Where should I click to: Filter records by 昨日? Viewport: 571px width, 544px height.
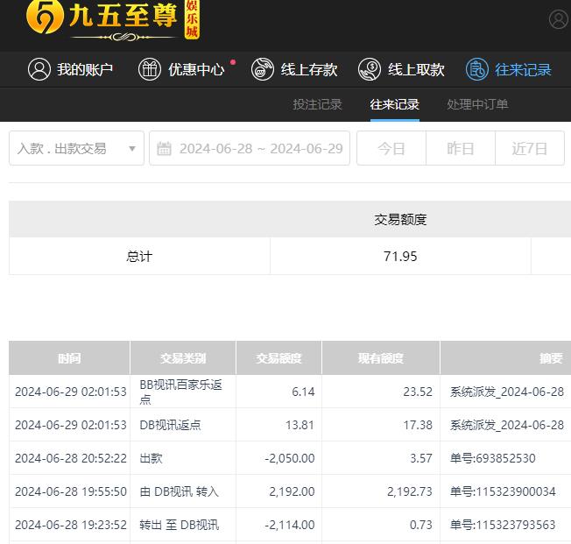(460, 149)
